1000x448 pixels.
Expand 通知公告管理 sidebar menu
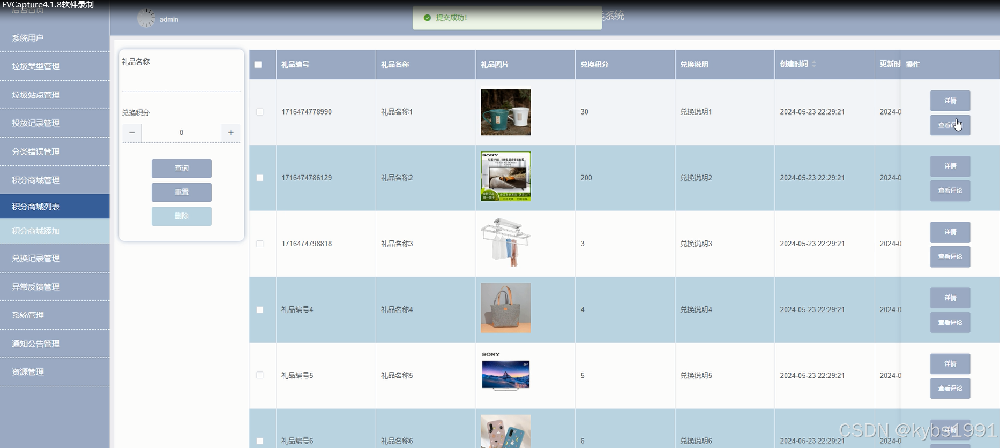pyautogui.click(x=55, y=344)
